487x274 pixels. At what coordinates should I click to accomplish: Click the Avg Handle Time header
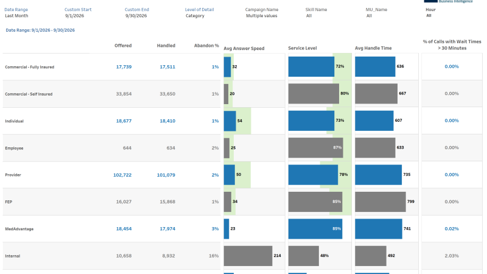(x=373, y=48)
